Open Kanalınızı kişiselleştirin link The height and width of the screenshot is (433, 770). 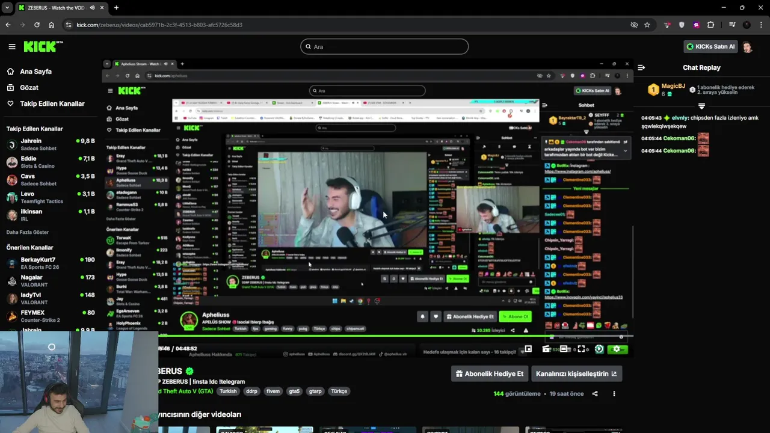click(576, 373)
